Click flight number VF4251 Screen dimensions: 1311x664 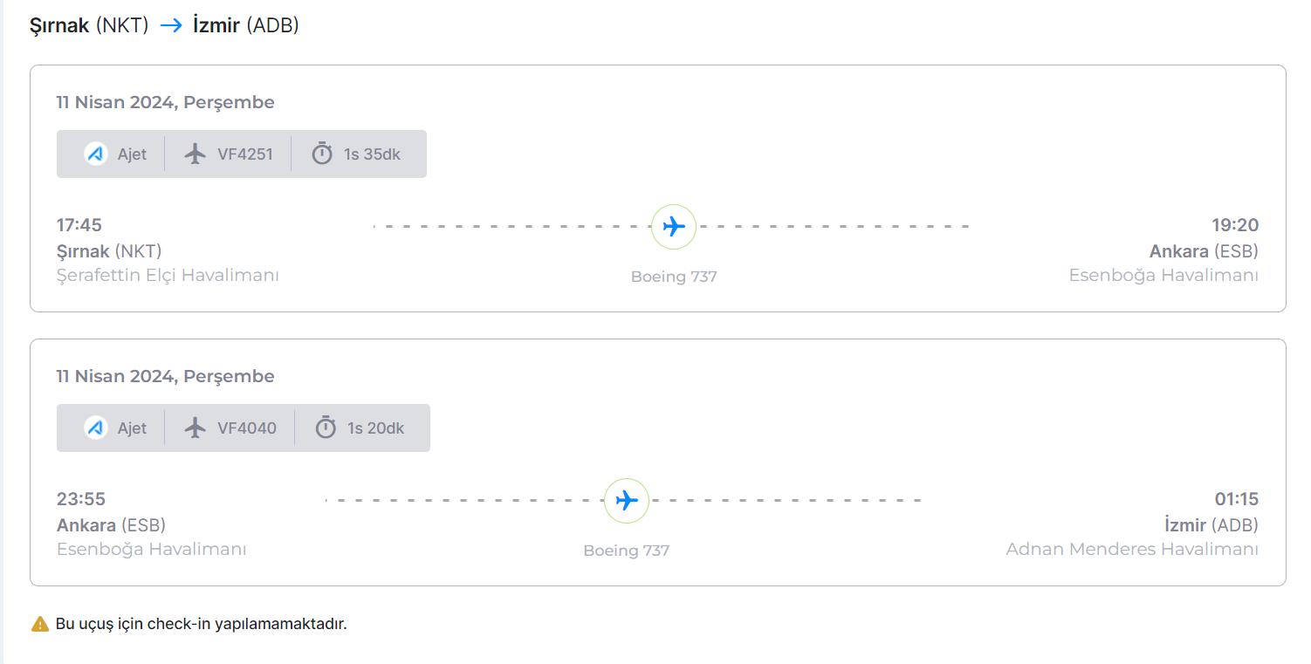pos(244,154)
